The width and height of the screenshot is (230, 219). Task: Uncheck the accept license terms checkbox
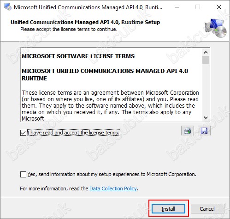click(23, 133)
